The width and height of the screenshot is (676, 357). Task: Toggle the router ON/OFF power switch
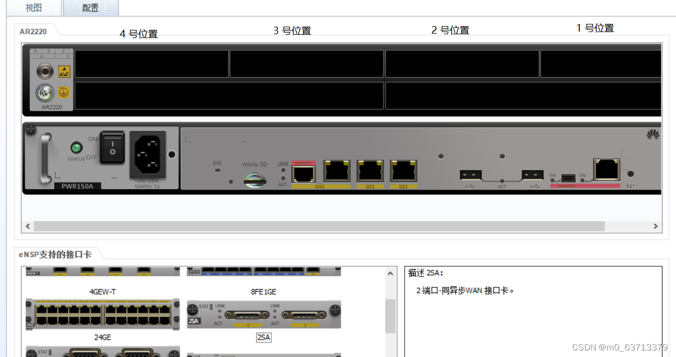pos(113,147)
